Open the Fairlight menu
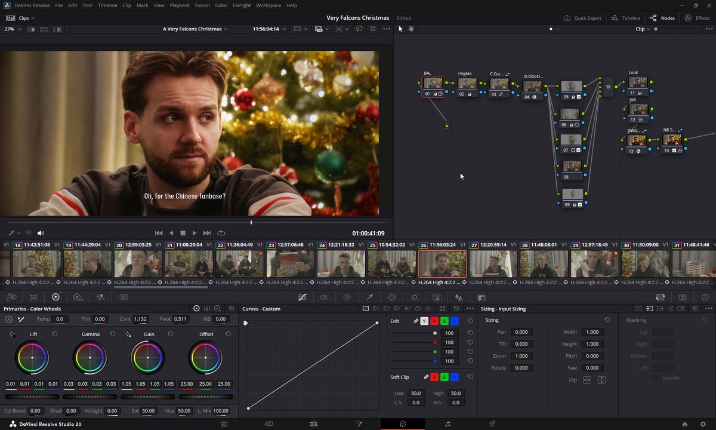The image size is (716, 430). 242,5
